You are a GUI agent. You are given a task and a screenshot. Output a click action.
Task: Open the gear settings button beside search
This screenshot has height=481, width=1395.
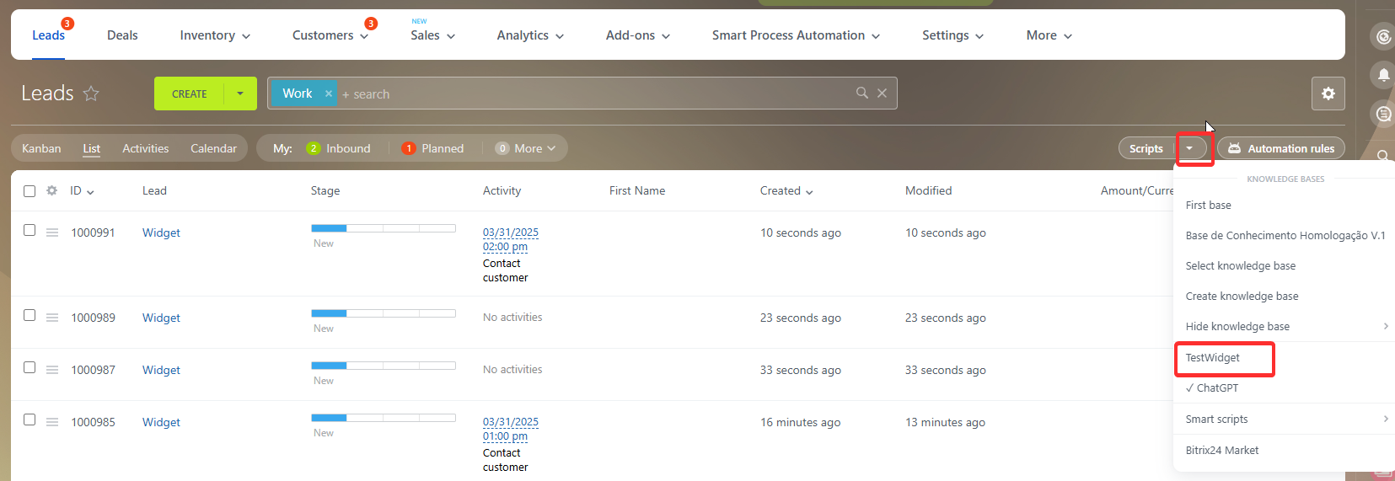coord(1328,94)
